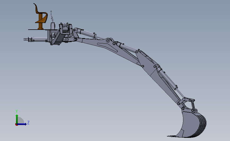Pick the control lever beside the seat

pos(51,16)
